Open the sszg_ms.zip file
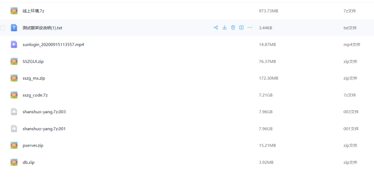374x177 pixels. click(34, 78)
